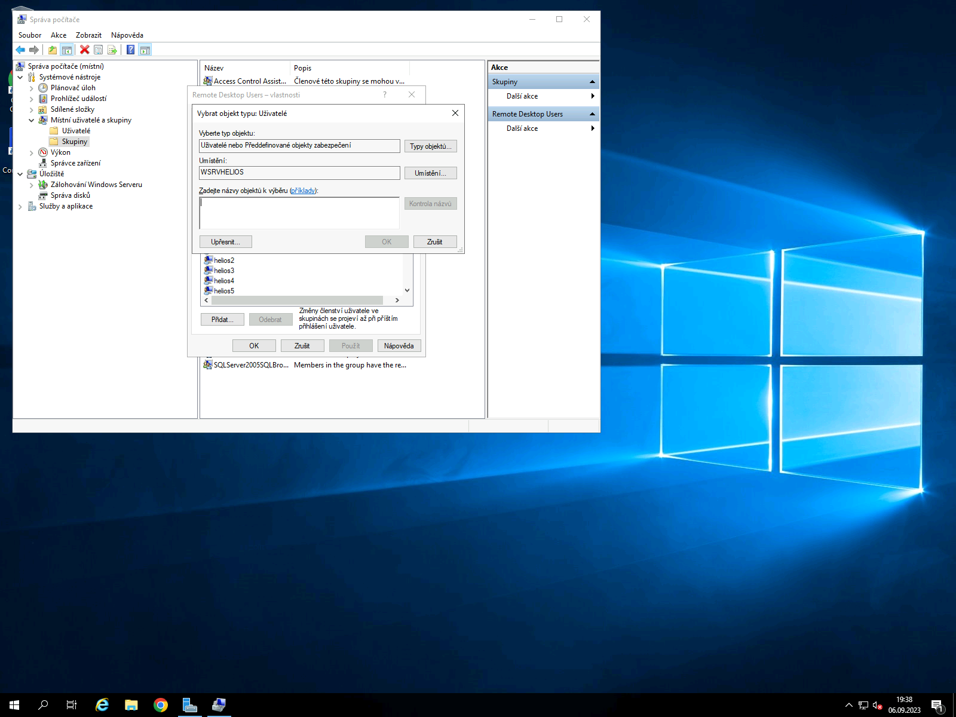Click the Upřesnit button
The height and width of the screenshot is (717, 956).
225,242
